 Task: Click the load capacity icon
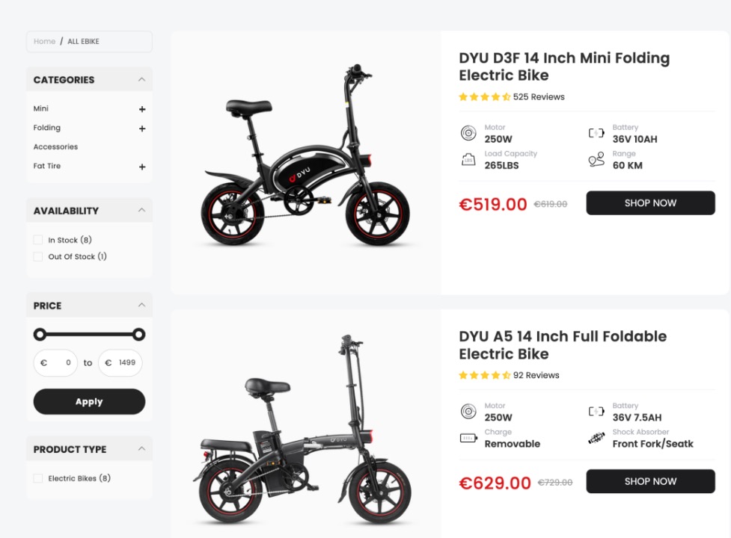(468, 159)
